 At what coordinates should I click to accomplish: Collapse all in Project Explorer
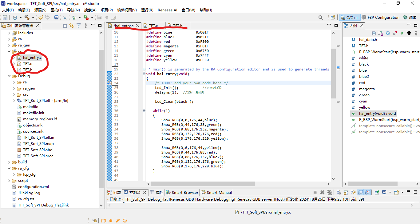point(65,26)
